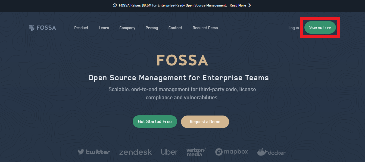Click the Log in link
Viewport: 365px width, 162px height.
click(x=293, y=27)
